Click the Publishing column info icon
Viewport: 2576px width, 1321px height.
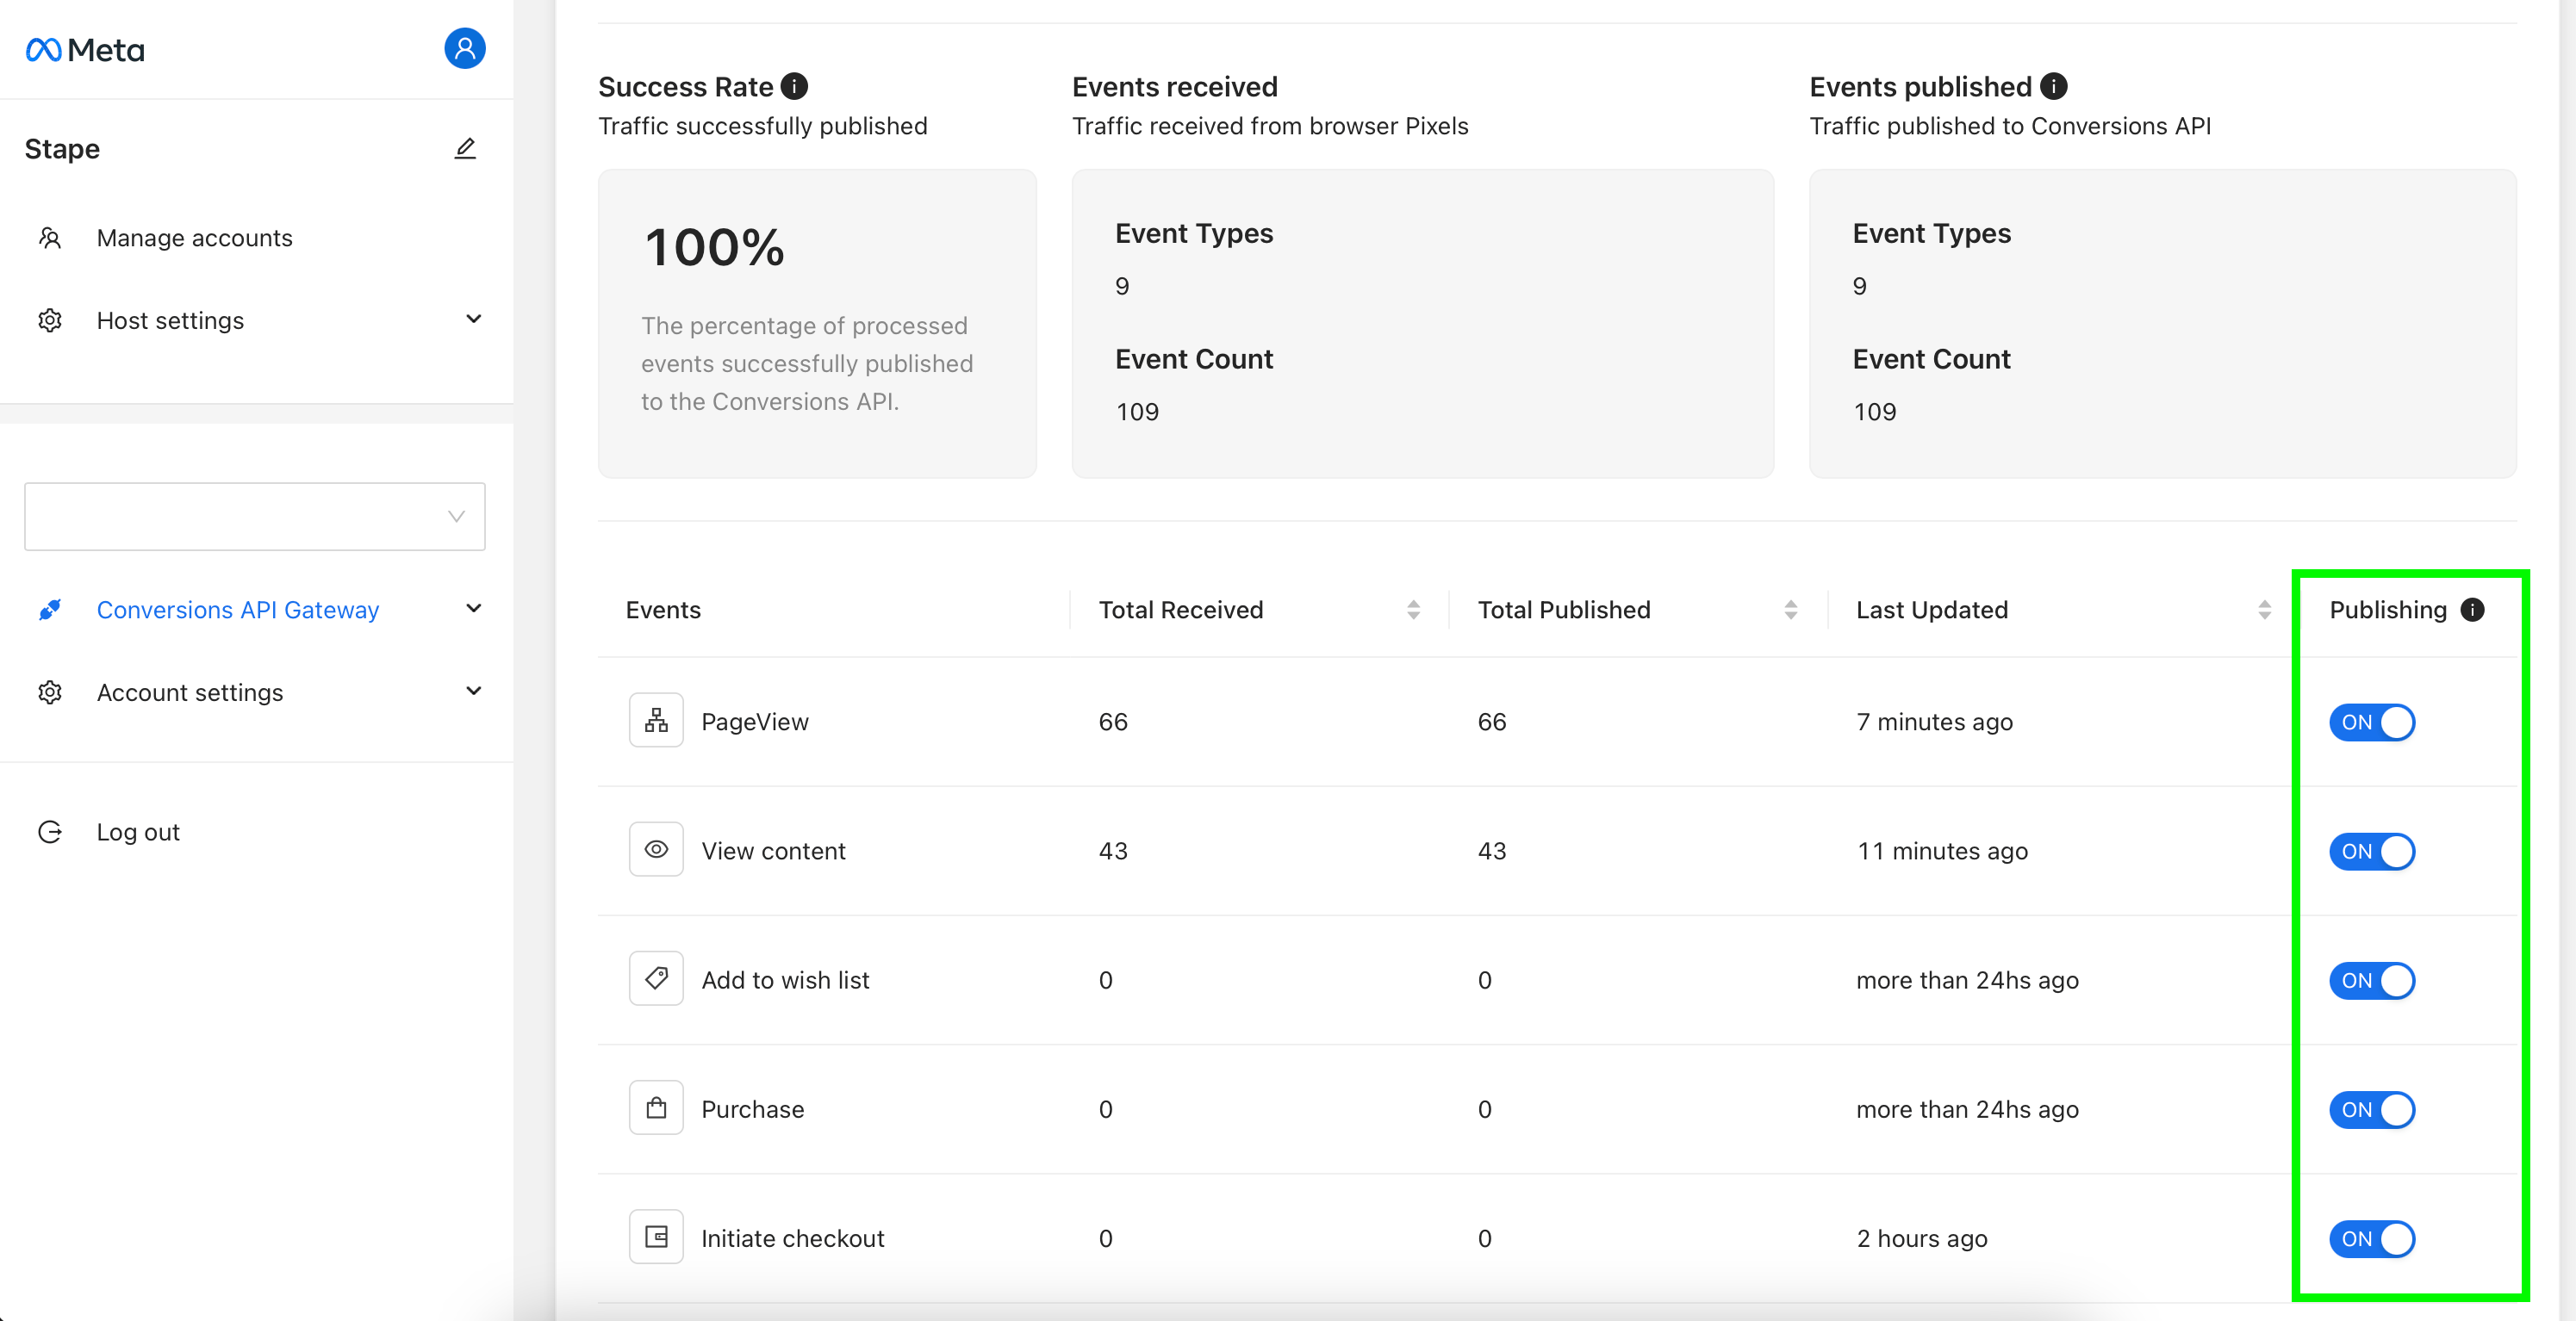click(x=2472, y=610)
